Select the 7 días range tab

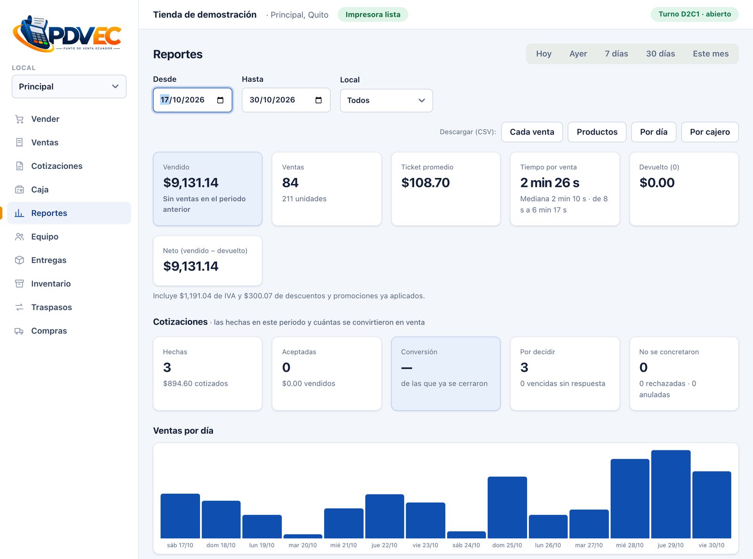617,54
